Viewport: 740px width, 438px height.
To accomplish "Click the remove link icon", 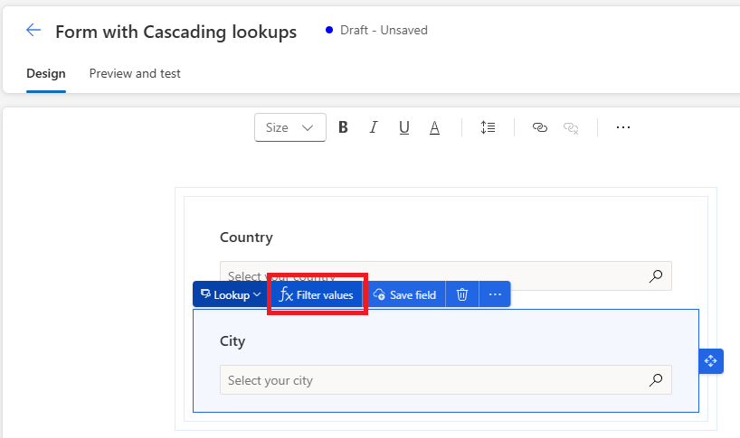I will coord(571,127).
